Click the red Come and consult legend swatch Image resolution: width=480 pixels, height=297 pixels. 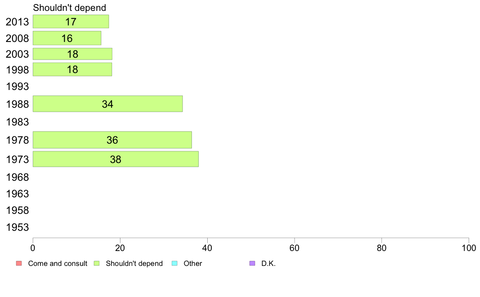[x=19, y=264]
